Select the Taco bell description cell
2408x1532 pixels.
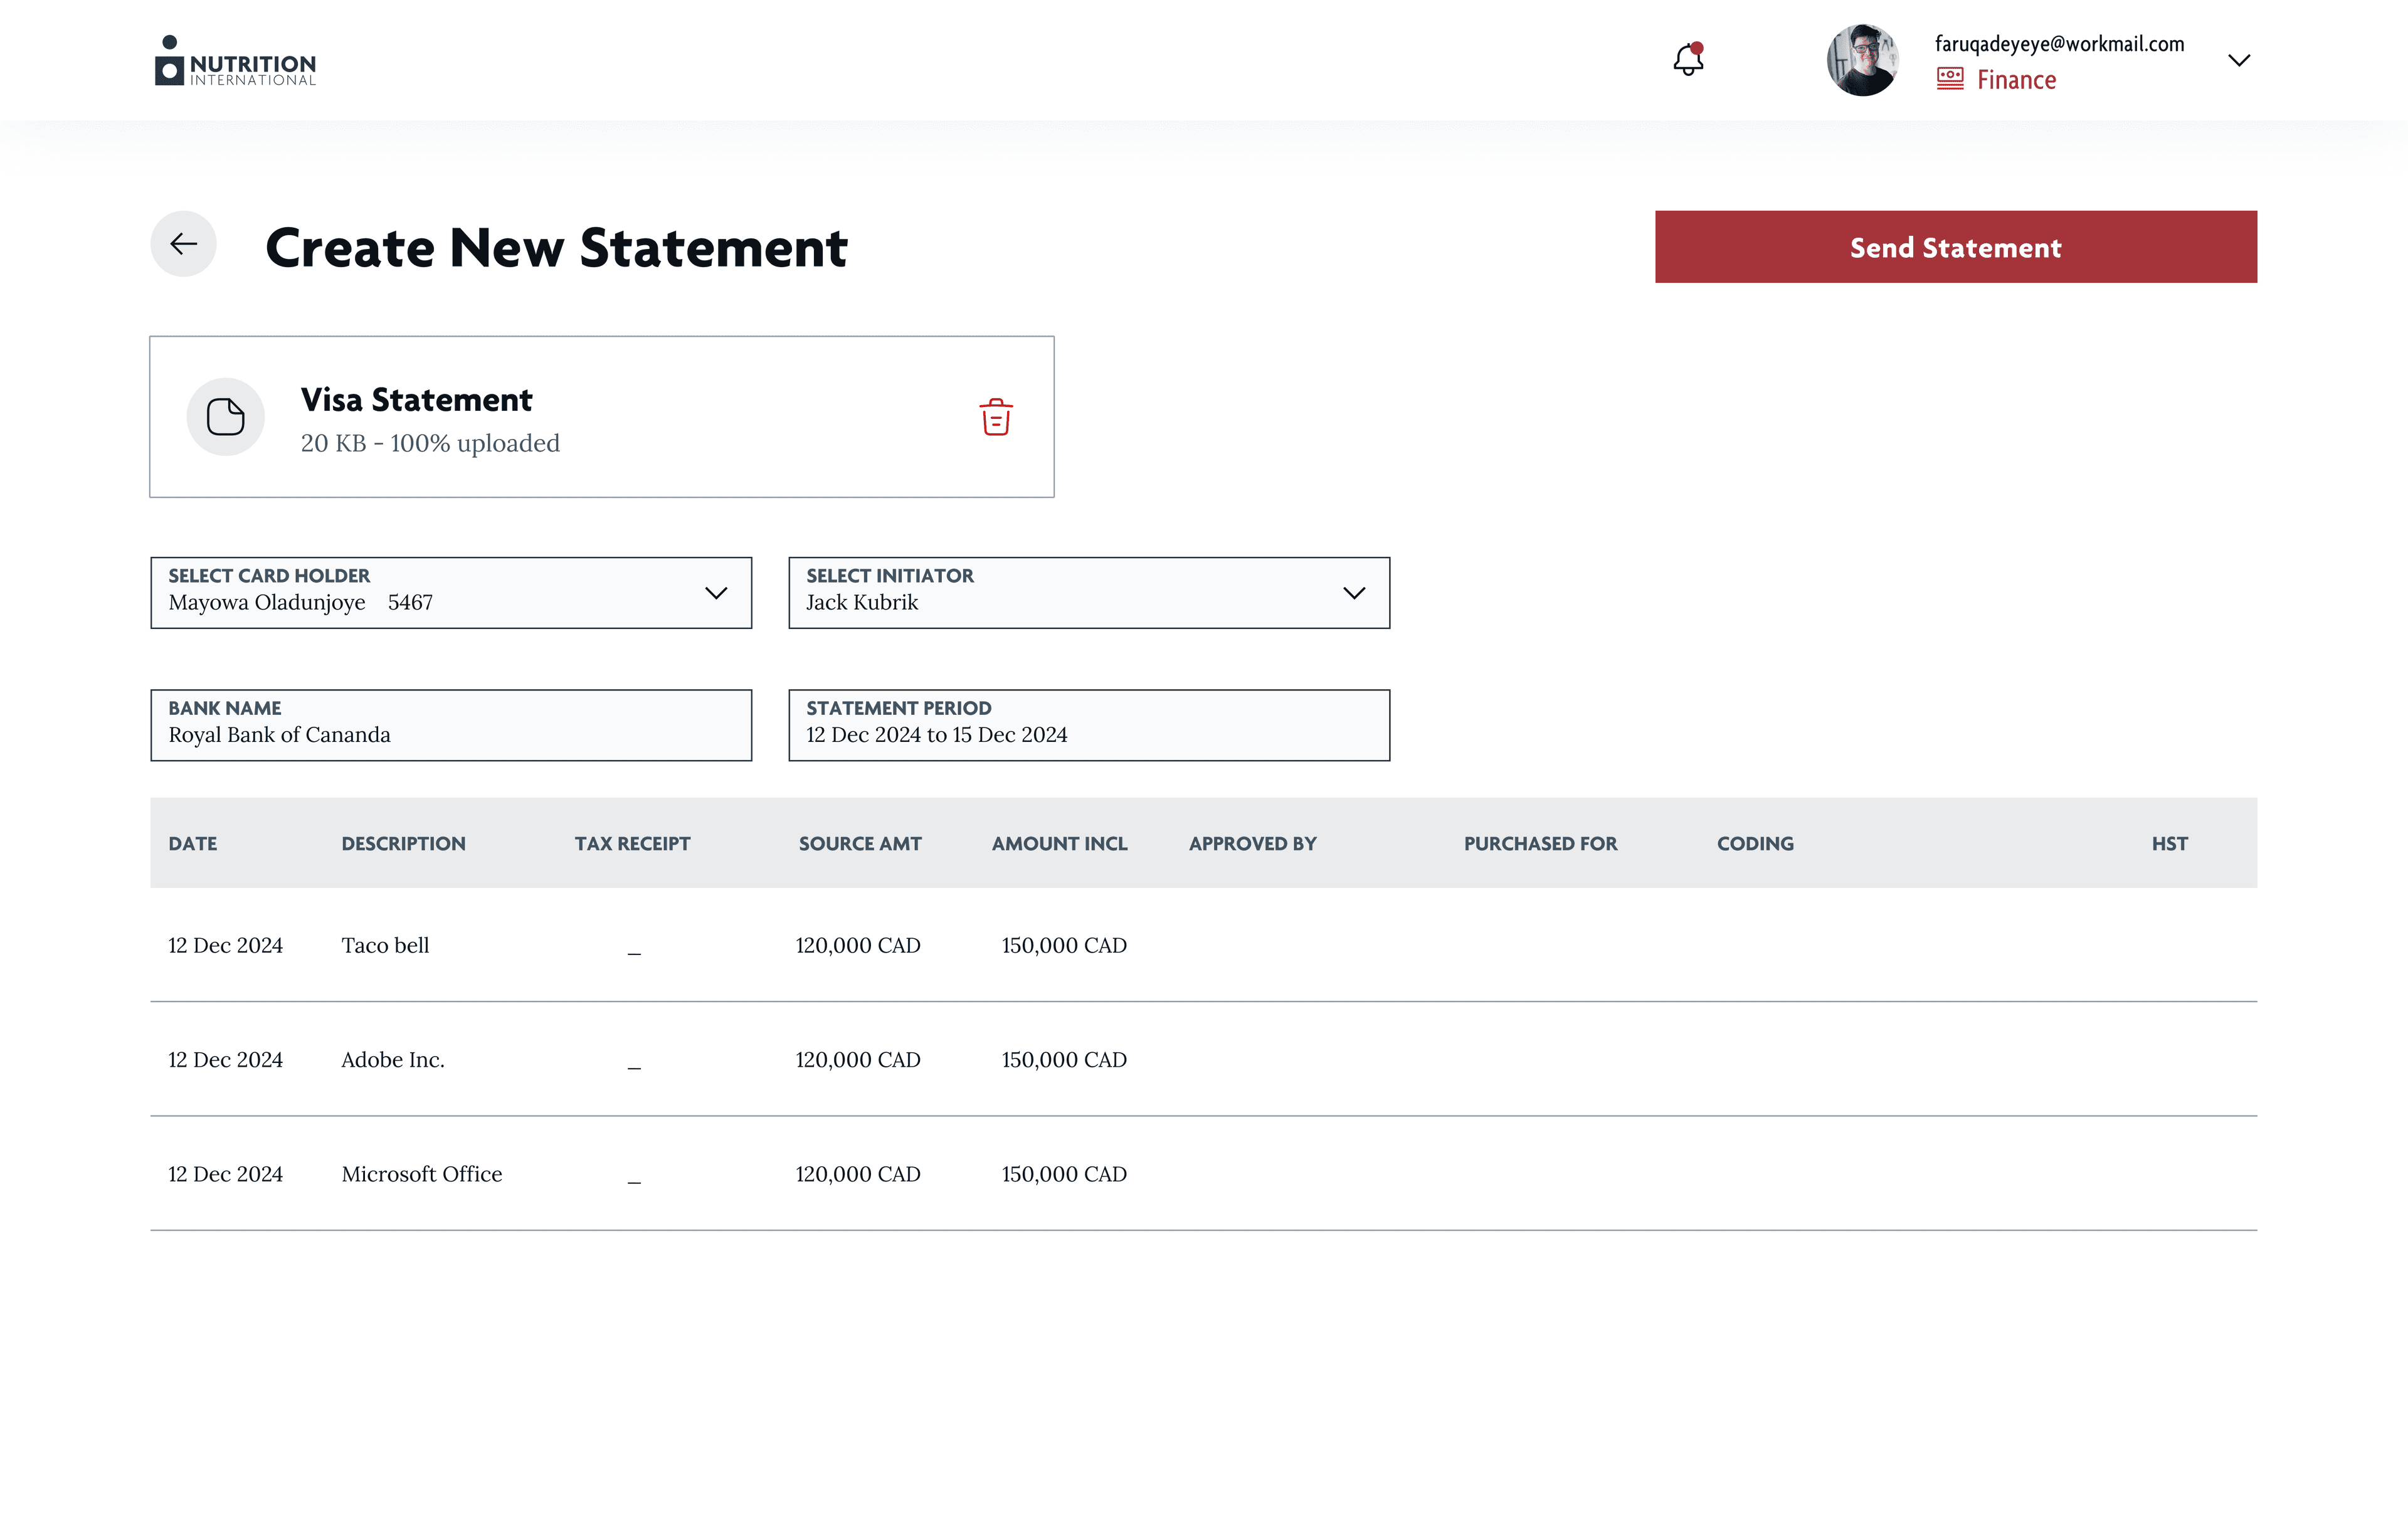pyautogui.click(x=385, y=945)
